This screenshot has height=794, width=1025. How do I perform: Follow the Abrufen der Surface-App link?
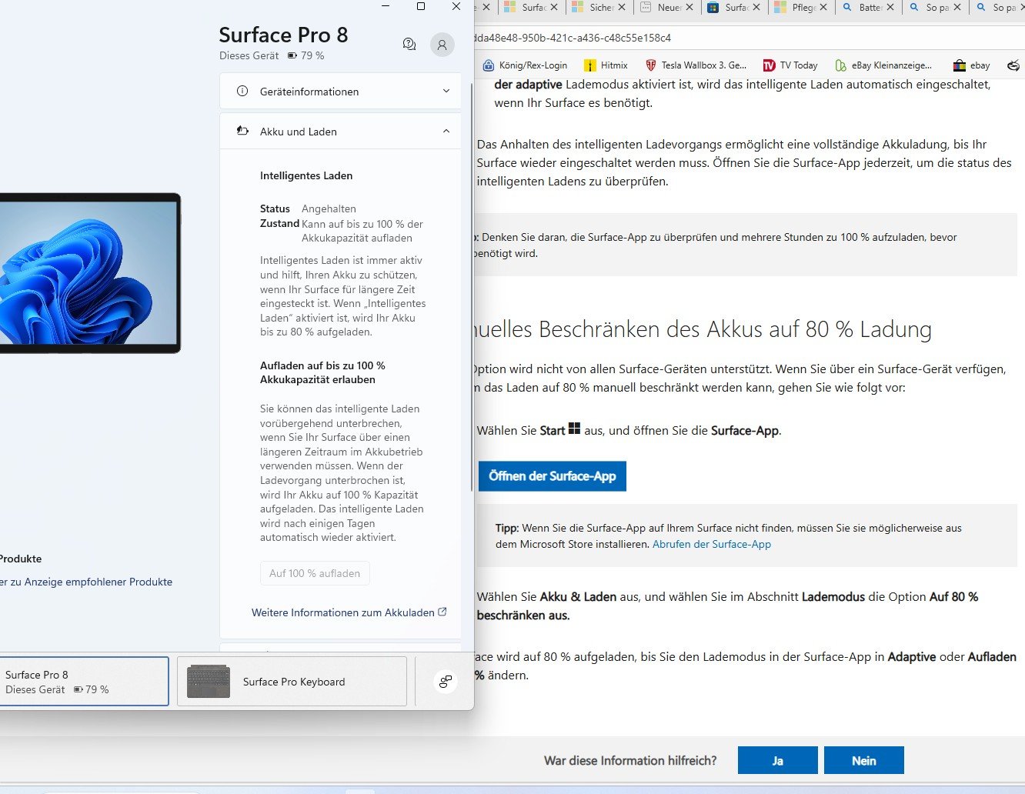712,544
